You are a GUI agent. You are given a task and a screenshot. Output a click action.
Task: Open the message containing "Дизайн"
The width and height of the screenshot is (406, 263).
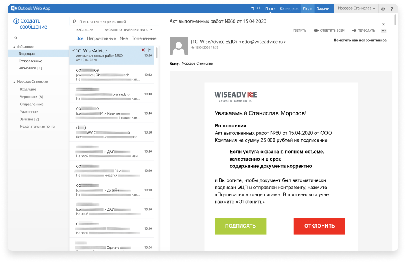pyautogui.click(x=112, y=190)
